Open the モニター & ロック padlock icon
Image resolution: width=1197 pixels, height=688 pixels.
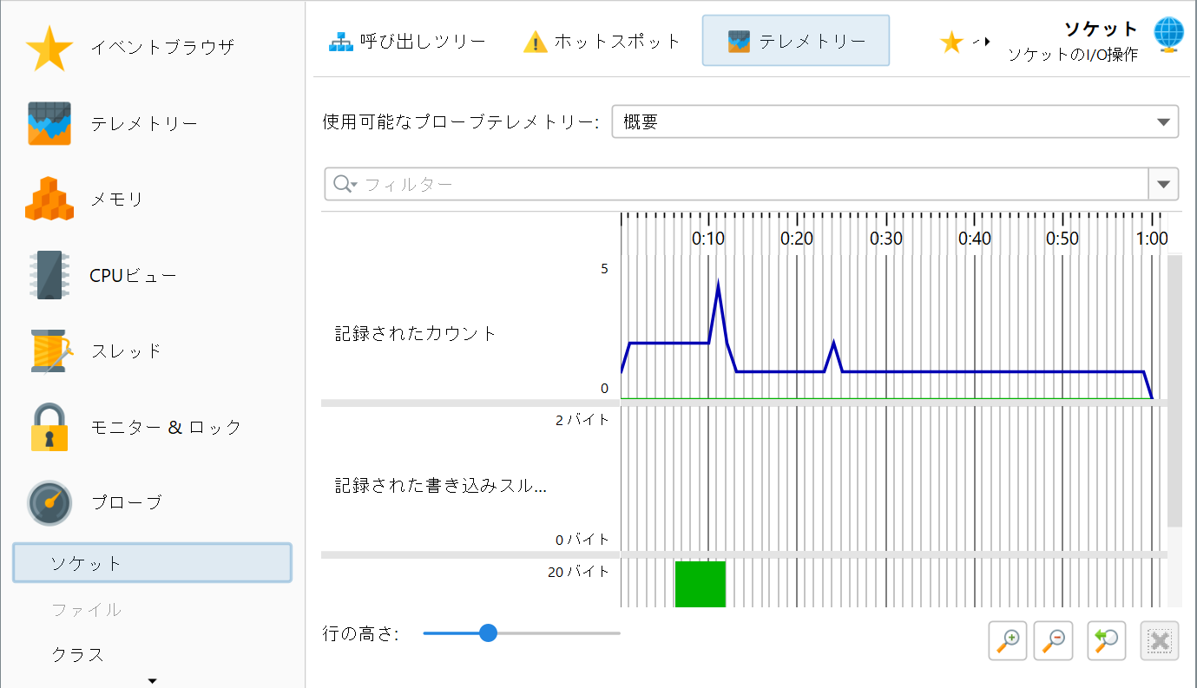pyautogui.click(x=49, y=427)
